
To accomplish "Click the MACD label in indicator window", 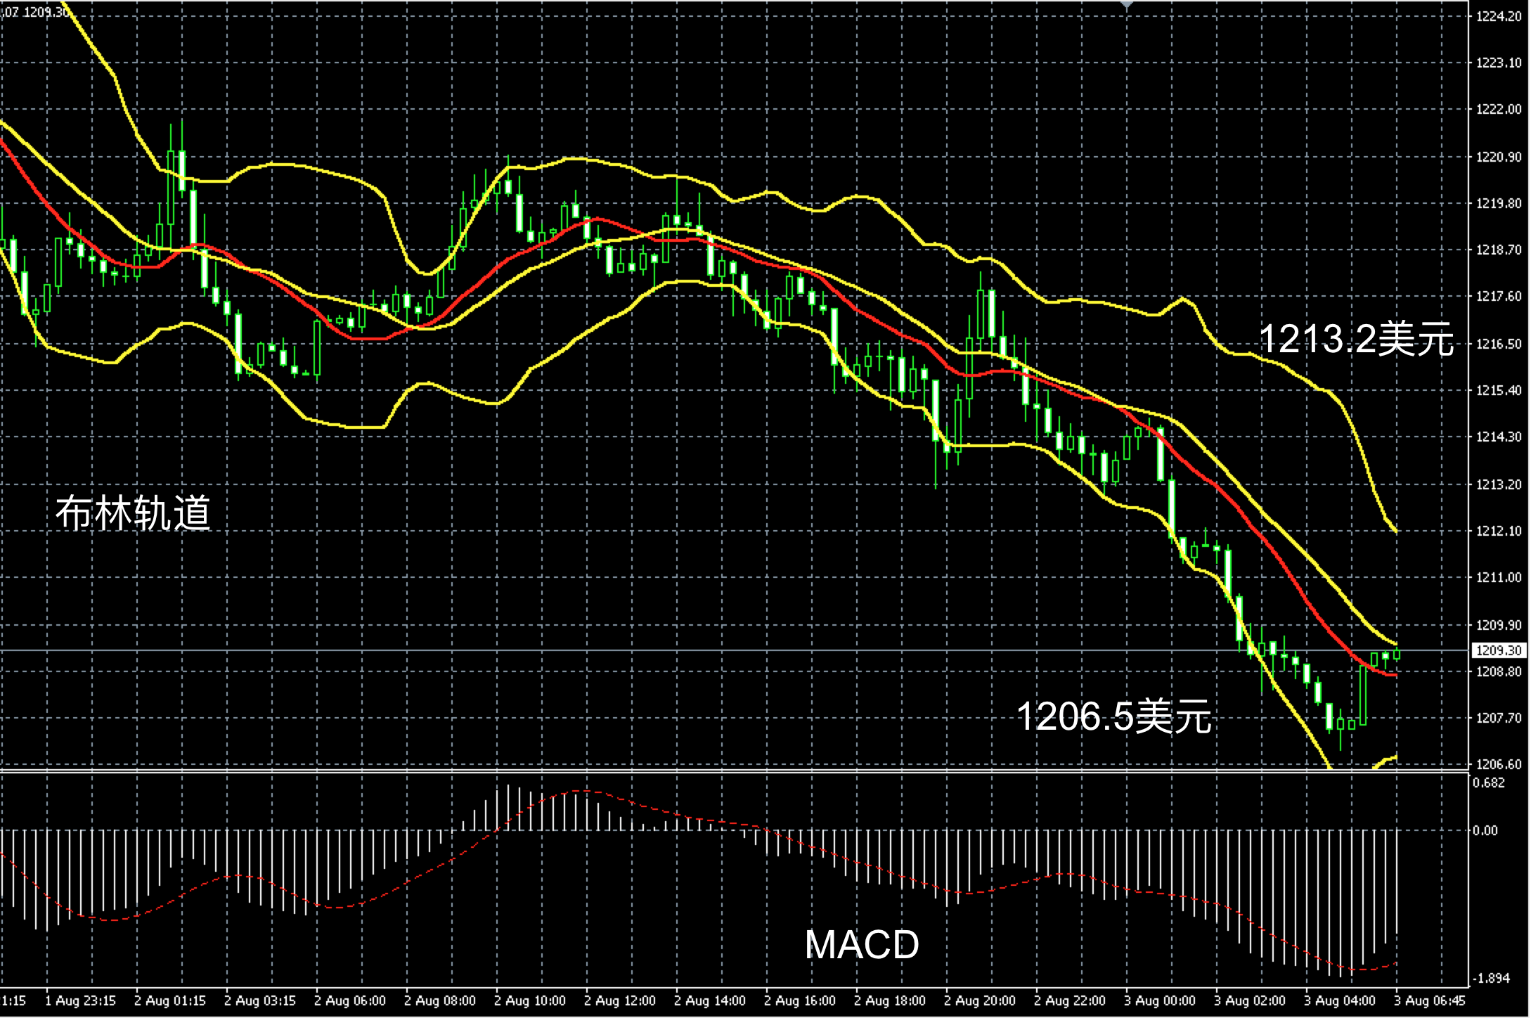I will pyautogui.click(x=862, y=944).
